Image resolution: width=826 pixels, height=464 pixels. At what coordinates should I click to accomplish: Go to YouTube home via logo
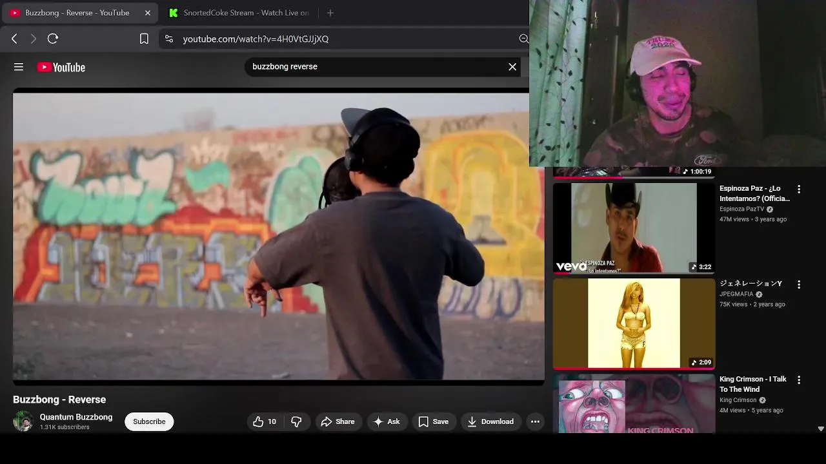(x=61, y=67)
